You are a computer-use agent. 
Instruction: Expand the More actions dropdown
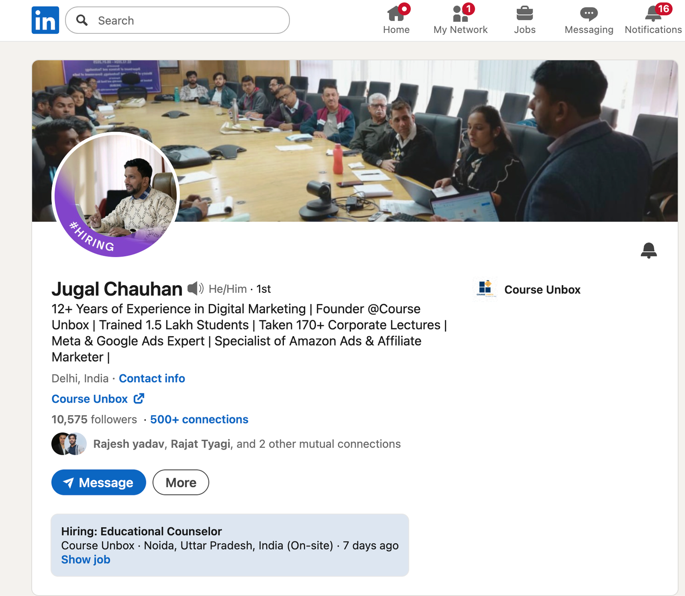181,483
